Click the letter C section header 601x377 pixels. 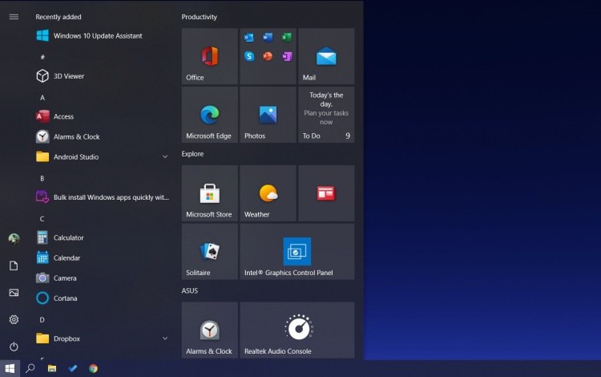[42, 219]
